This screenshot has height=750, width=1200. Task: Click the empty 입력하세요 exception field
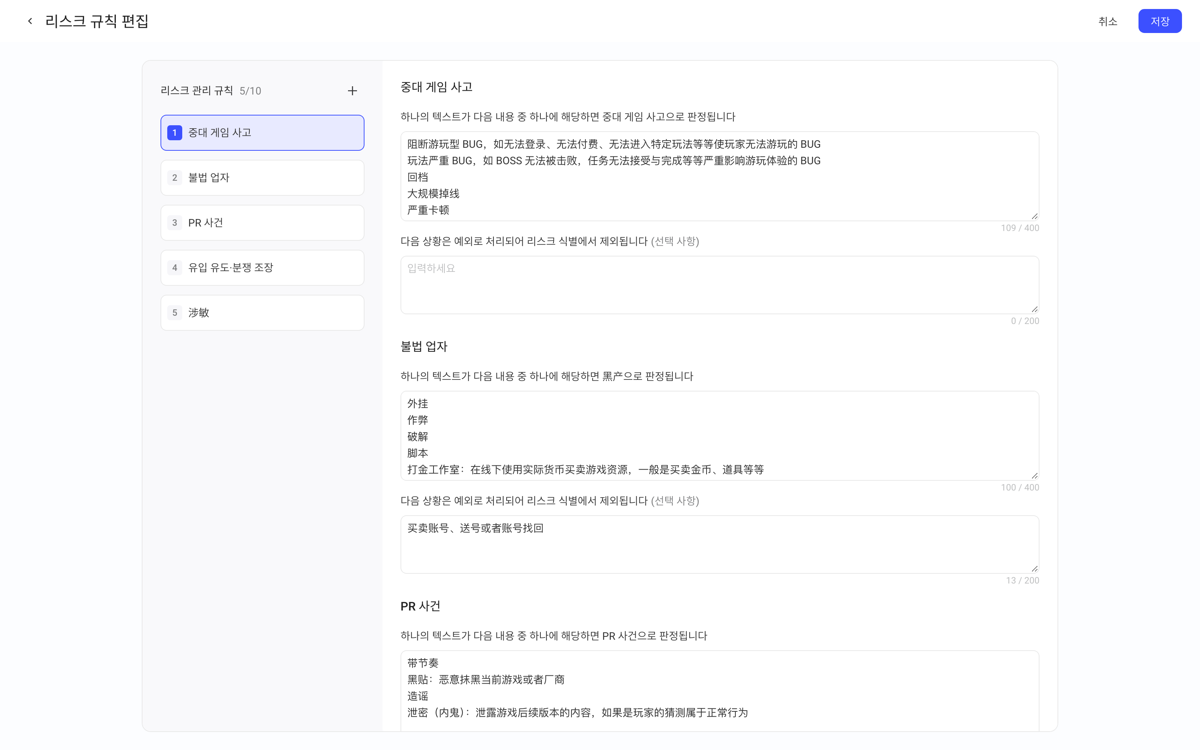tap(720, 285)
